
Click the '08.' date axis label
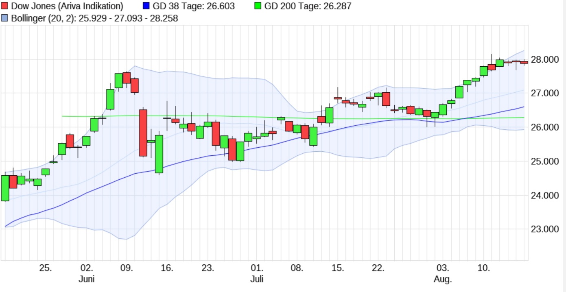coord(297,268)
